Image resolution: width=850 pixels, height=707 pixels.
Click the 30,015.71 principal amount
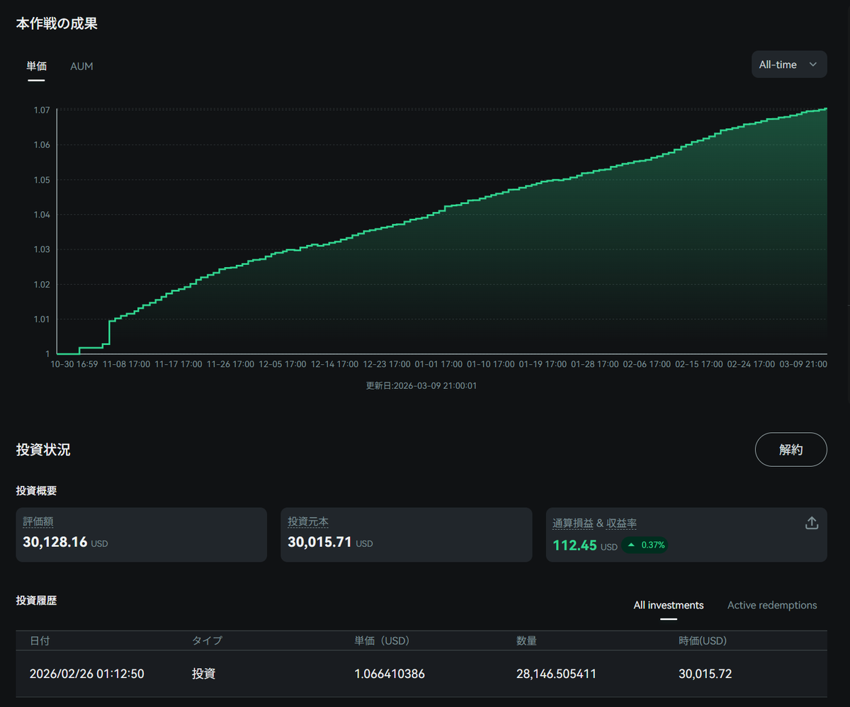coord(319,542)
